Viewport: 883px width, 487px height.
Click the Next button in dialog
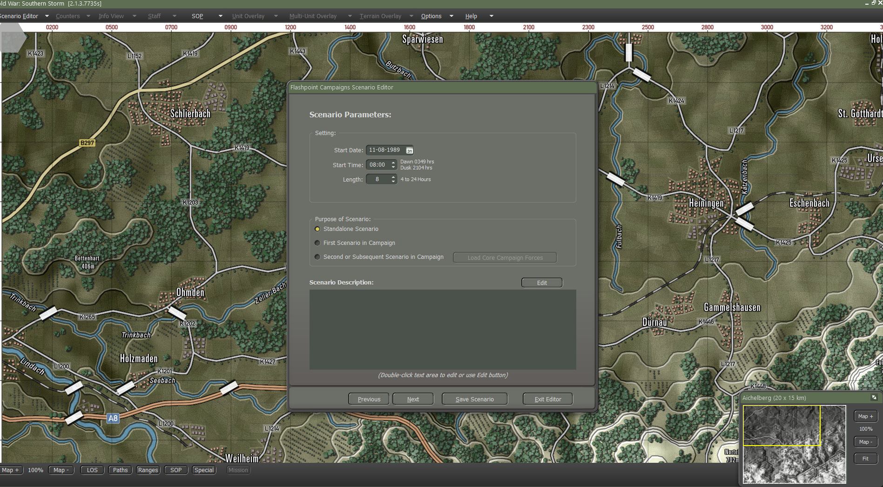[x=413, y=399]
